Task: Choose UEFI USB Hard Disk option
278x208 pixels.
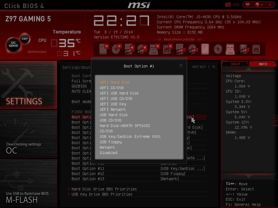Action: tap(119, 93)
